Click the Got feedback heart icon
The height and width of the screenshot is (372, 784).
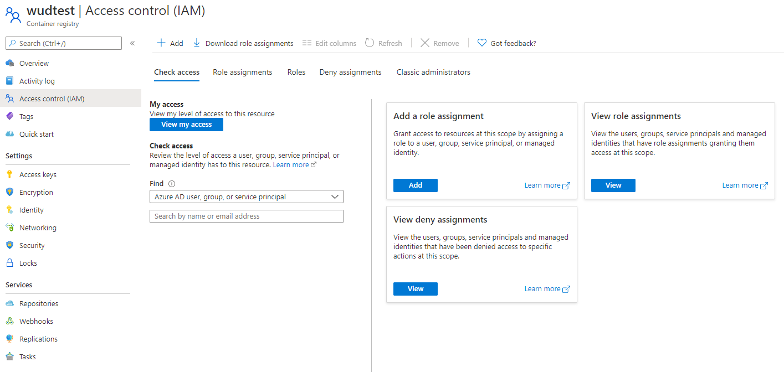pos(482,43)
